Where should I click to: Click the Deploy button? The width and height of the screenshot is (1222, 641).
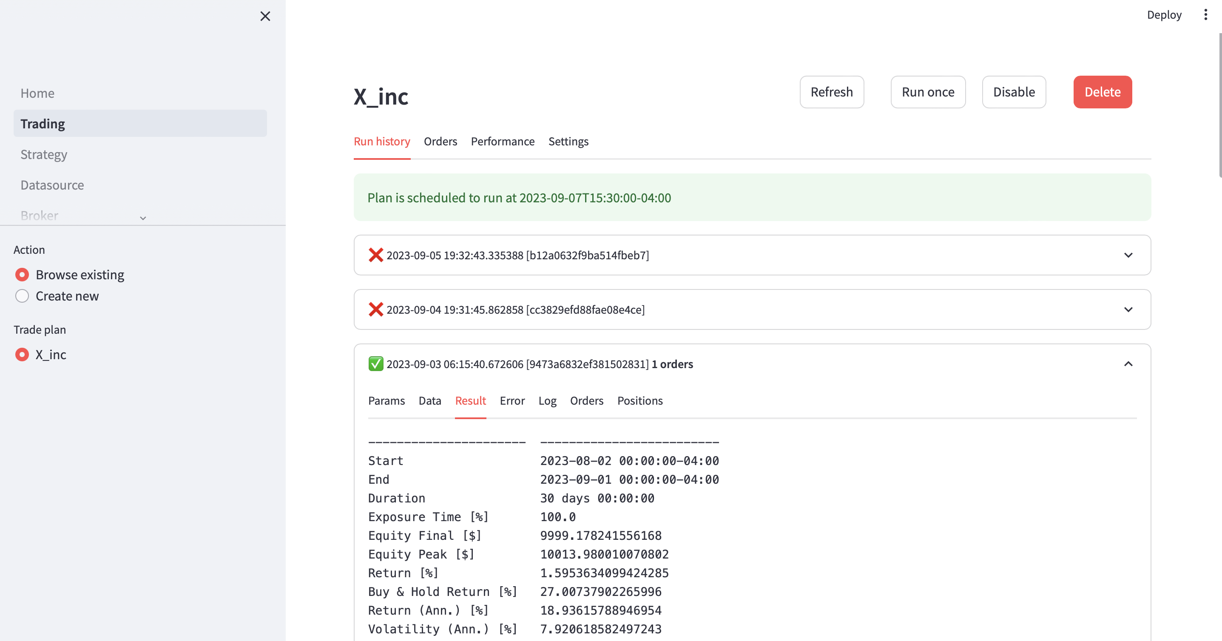pos(1164,15)
